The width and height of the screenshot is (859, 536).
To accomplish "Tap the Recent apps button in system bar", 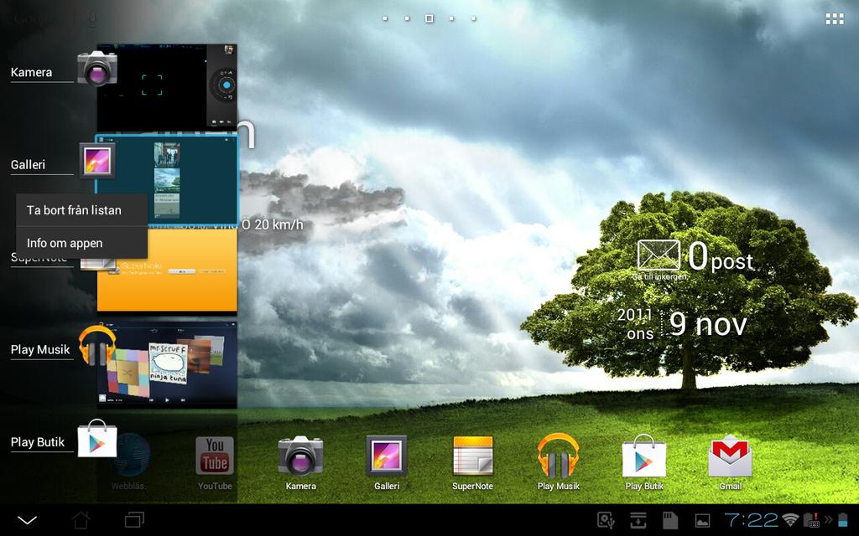I will (x=134, y=519).
